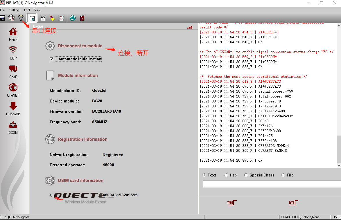Viewport: 341px width, 220px height.
Task: Select the Hex radio button
Action: 226,175
